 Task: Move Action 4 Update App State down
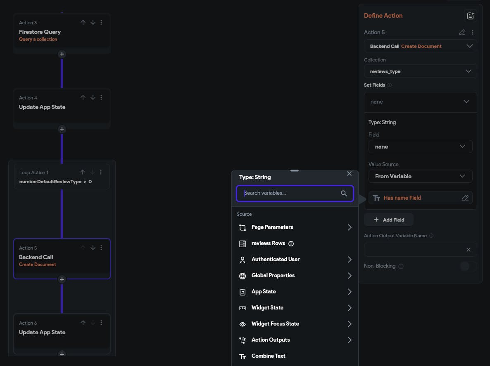click(x=93, y=97)
